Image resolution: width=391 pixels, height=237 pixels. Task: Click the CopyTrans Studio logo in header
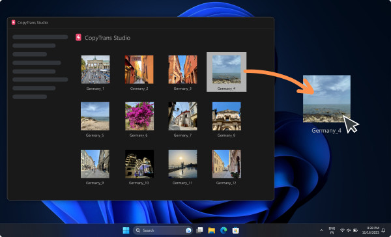pyautogui.click(x=79, y=38)
